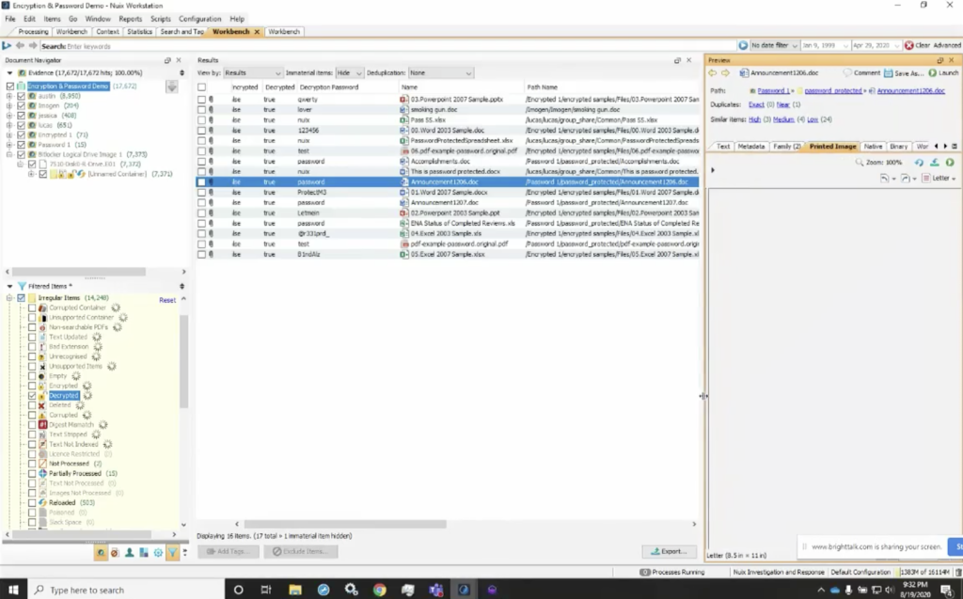Screen dimensions: 963x599
Task: Select the gear settings icon in filter toolbar
Action: 158,552
